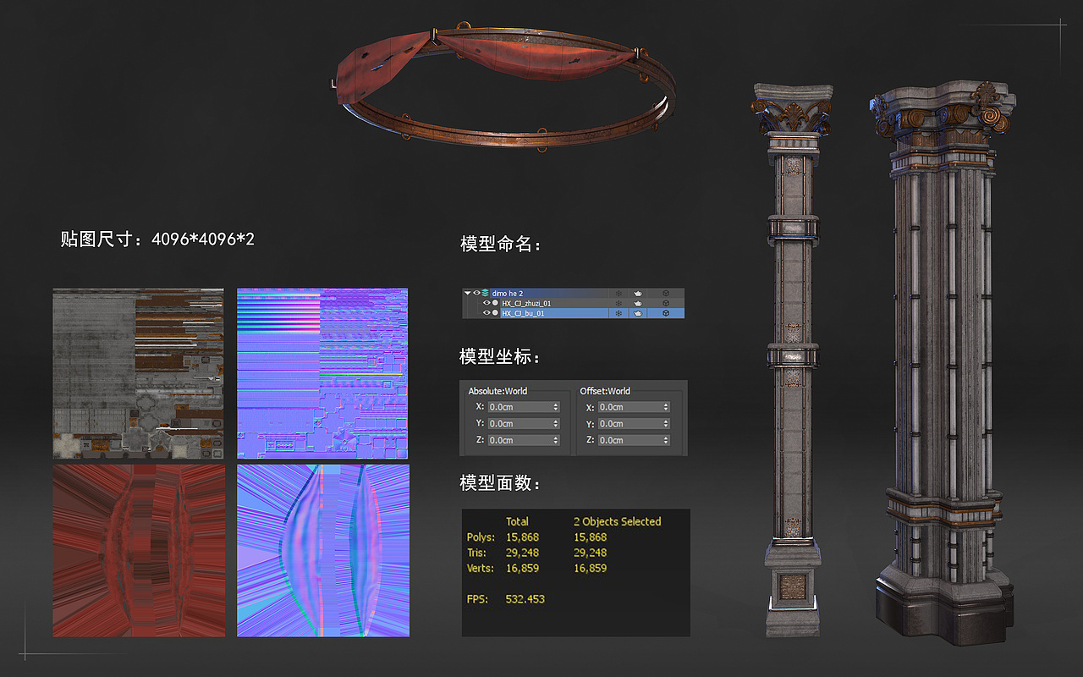
Task: Click the 'Total' column header in statistics
Action: (x=517, y=521)
